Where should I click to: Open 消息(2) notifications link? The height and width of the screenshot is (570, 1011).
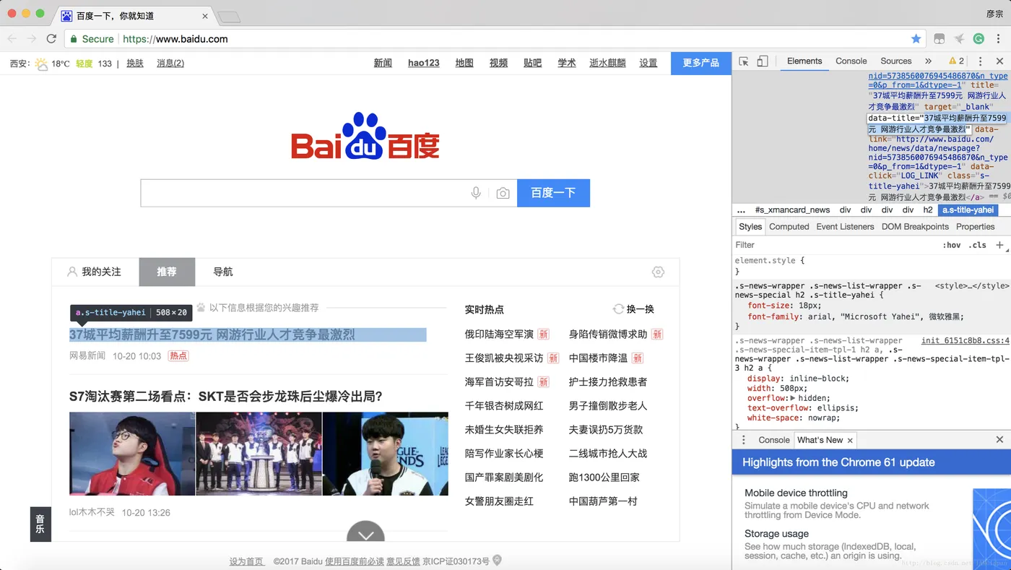(170, 64)
